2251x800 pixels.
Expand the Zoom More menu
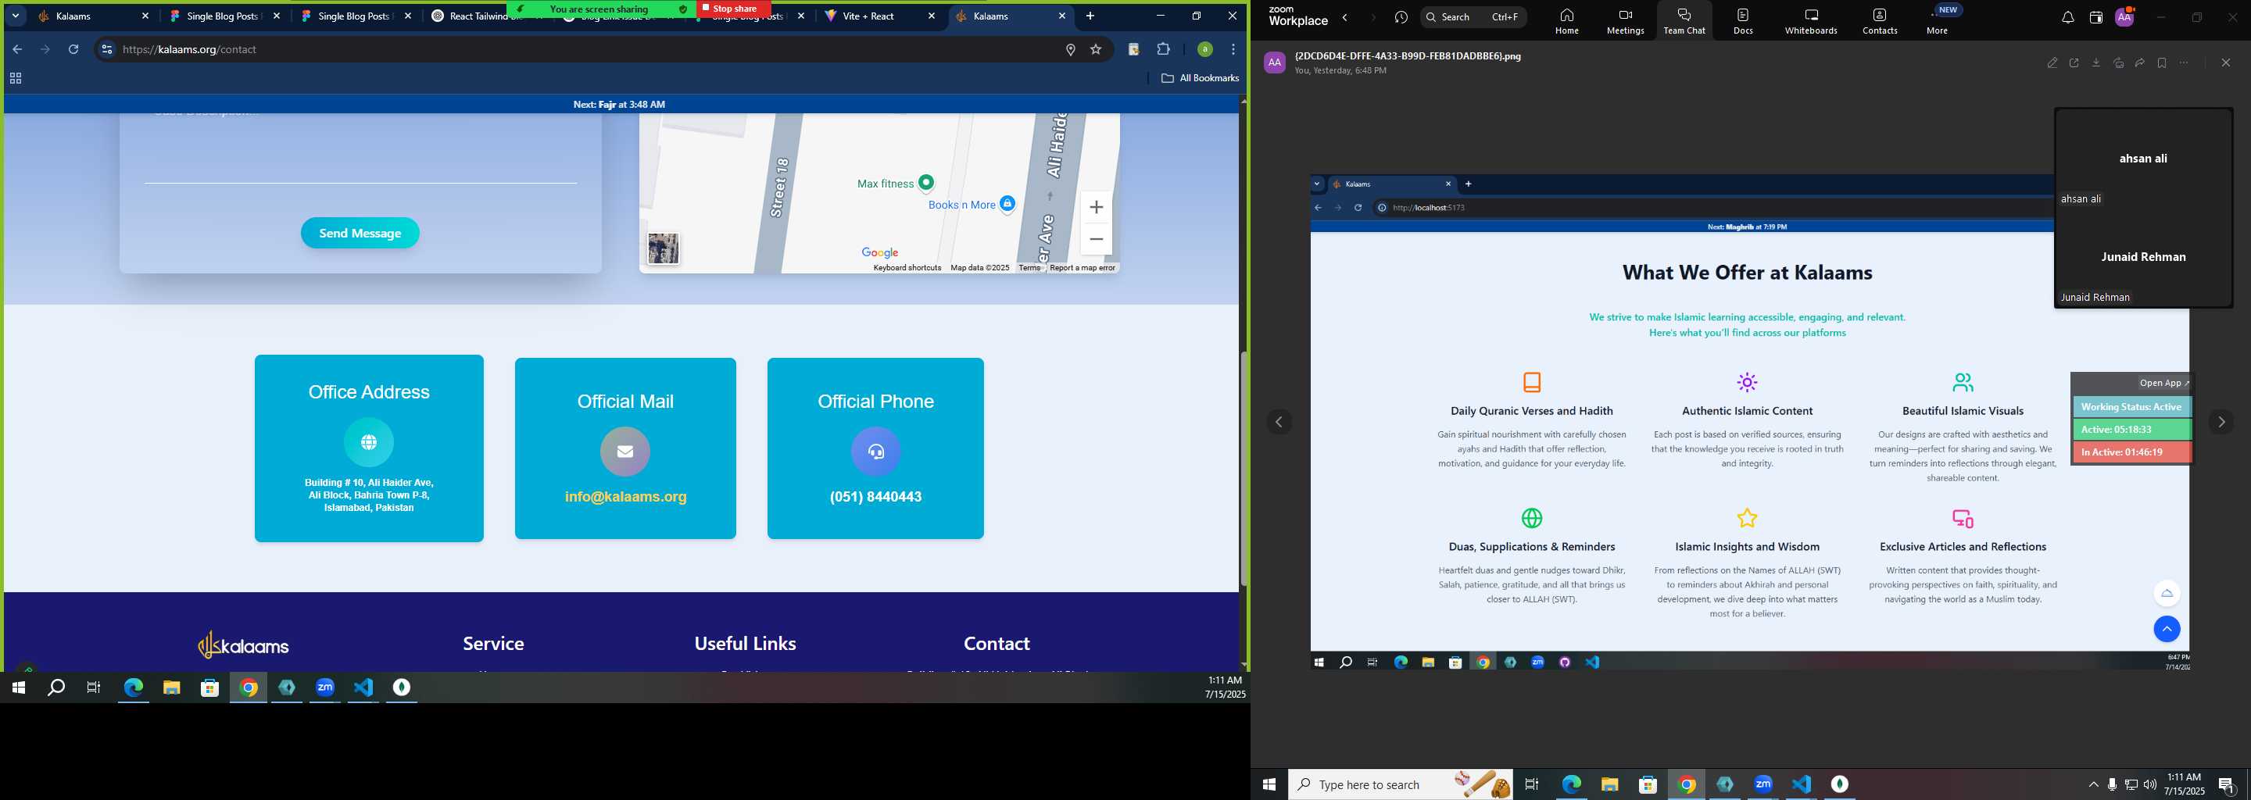[x=1938, y=21]
